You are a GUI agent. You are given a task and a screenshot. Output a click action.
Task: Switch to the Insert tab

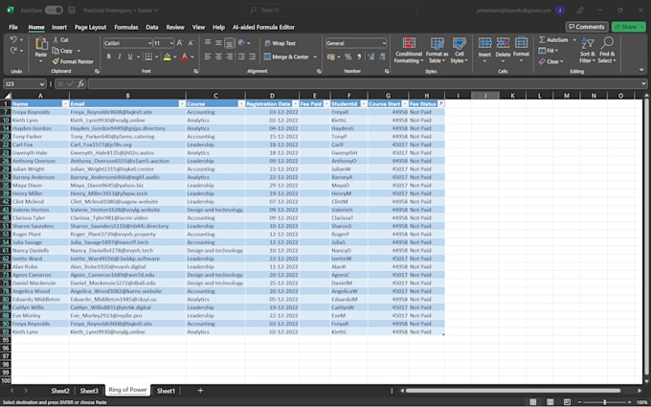click(x=59, y=27)
